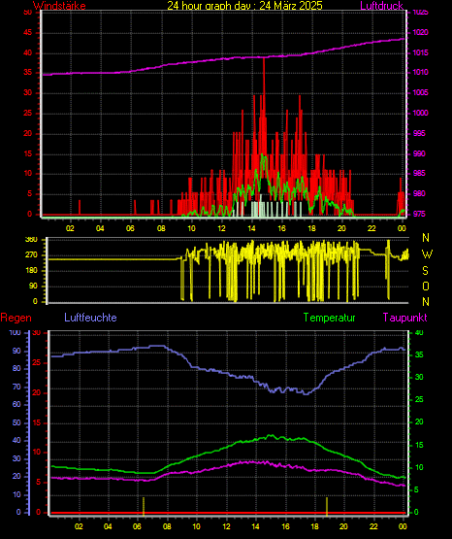The height and width of the screenshot is (539, 452).
Task: Click the Regen legend label
Action: point(16,318)
